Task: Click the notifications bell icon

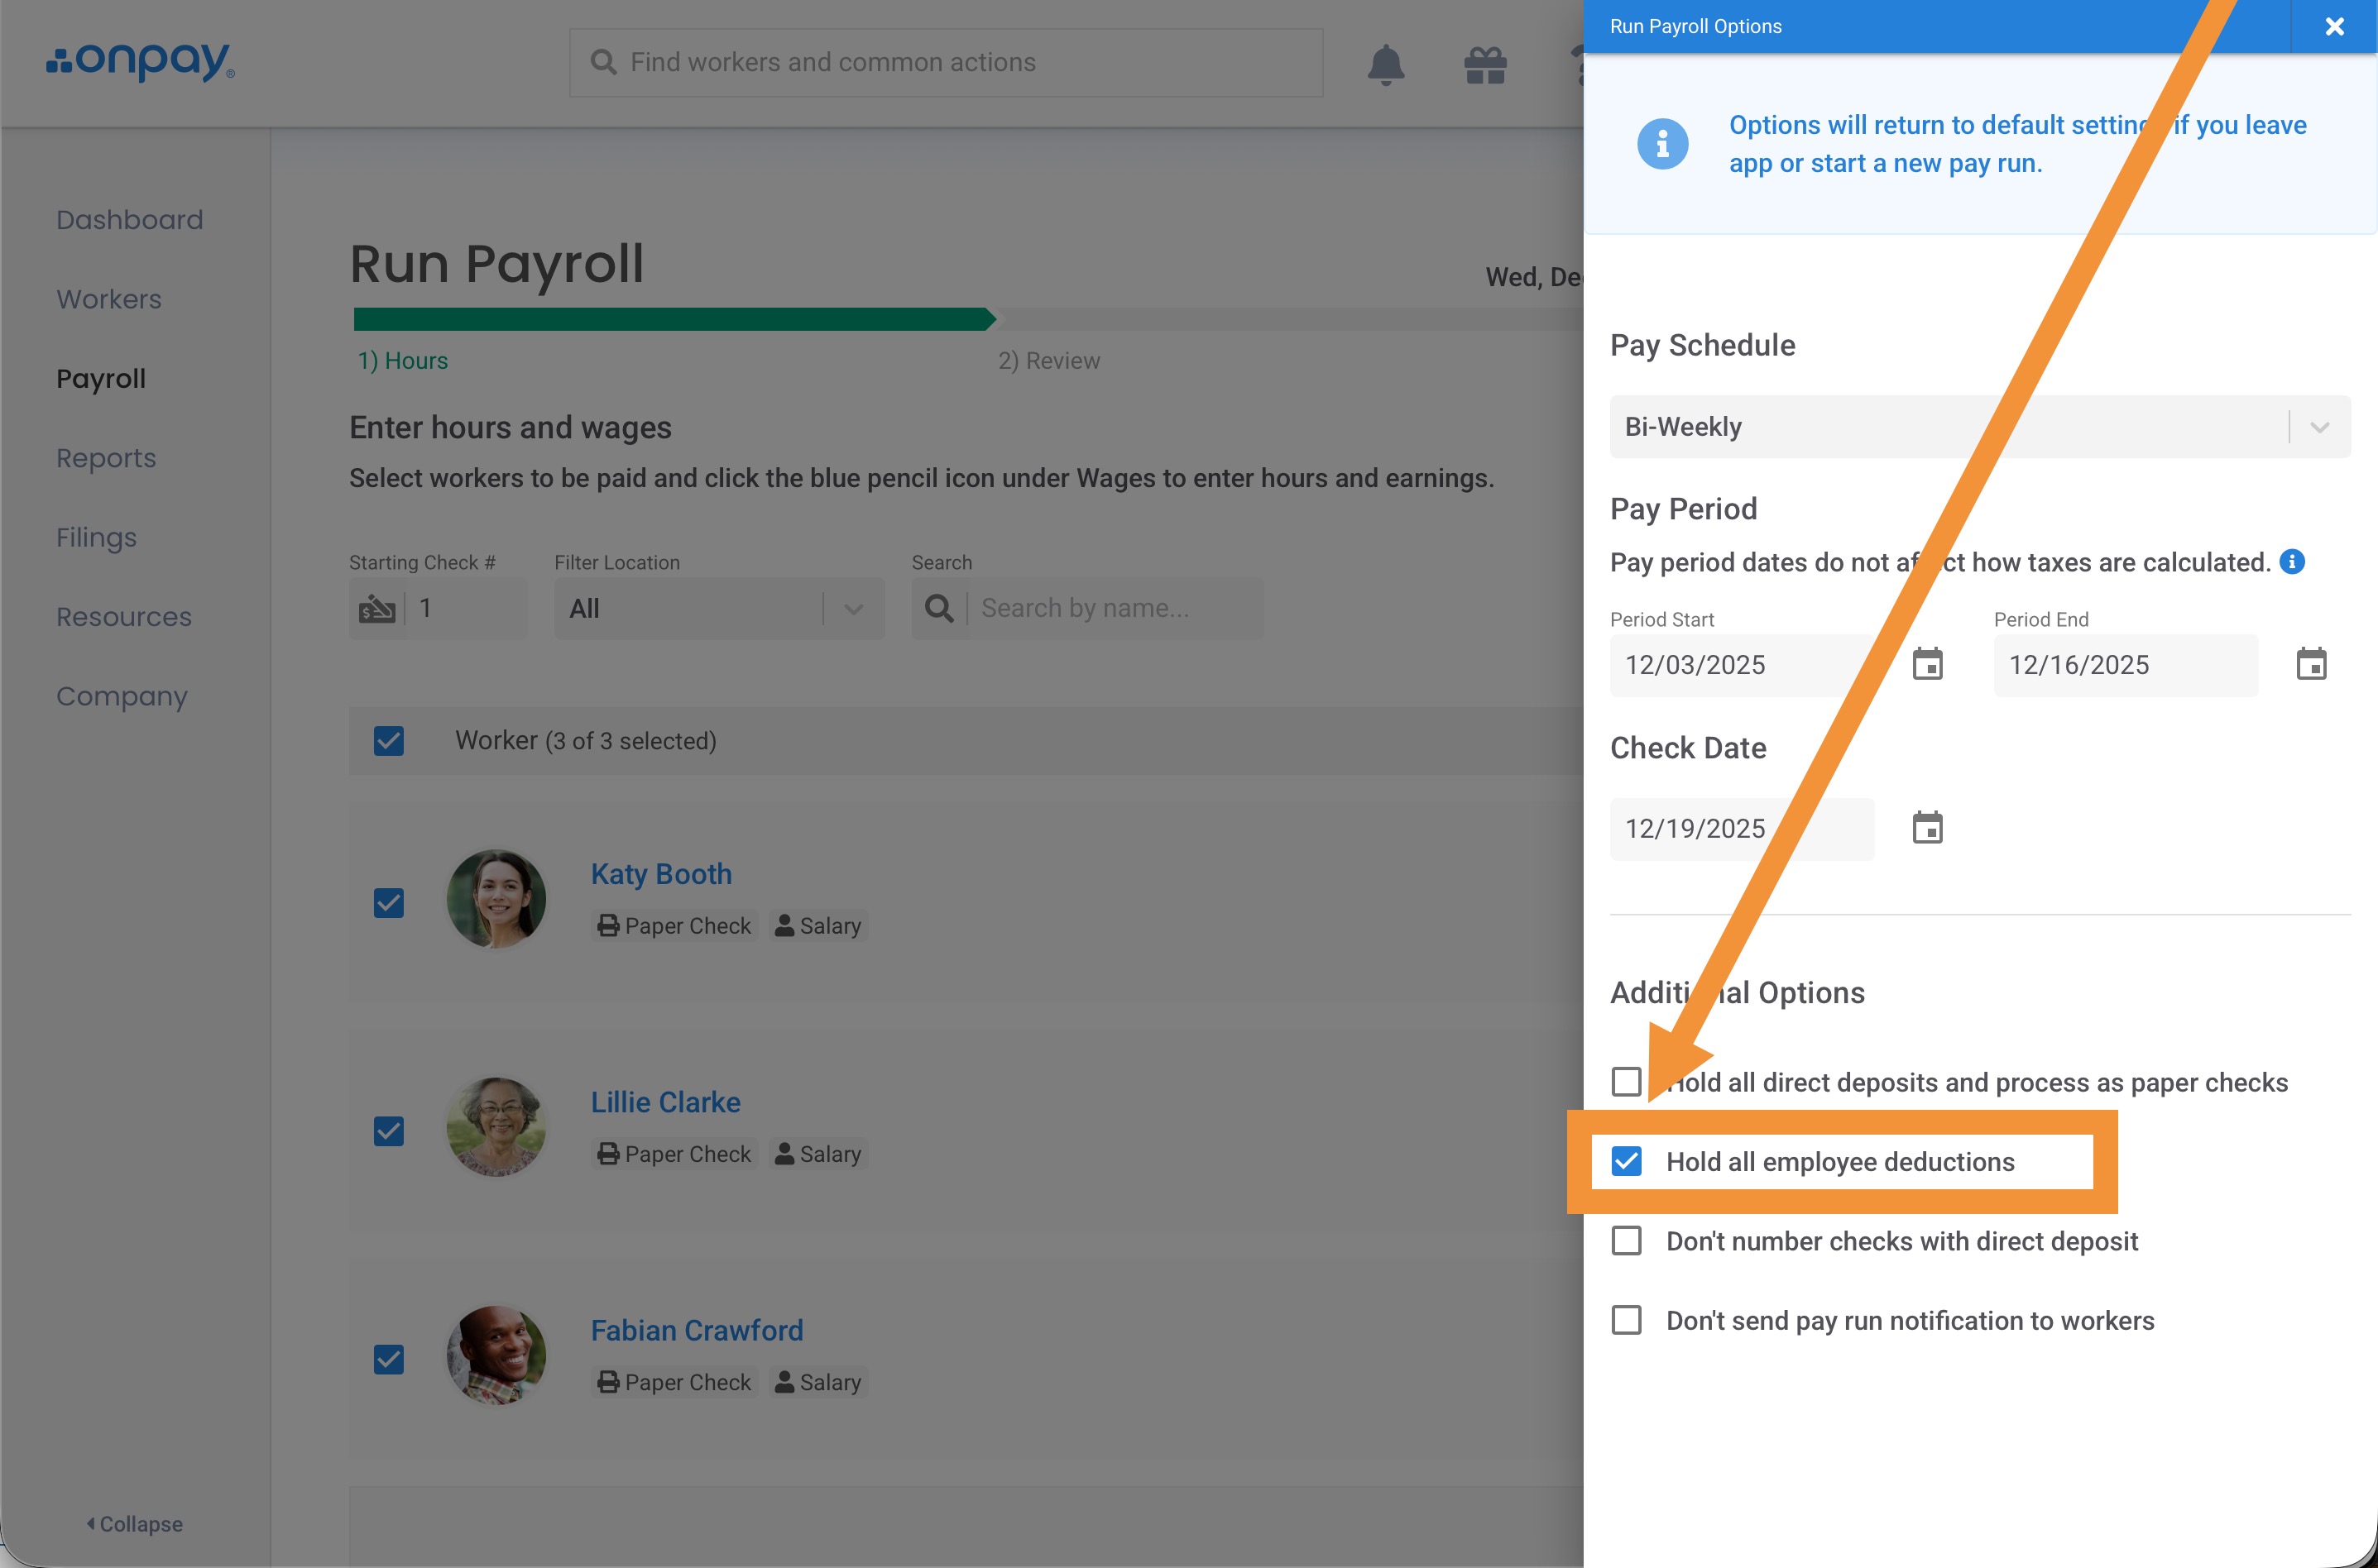Action: pos(1386,64)
